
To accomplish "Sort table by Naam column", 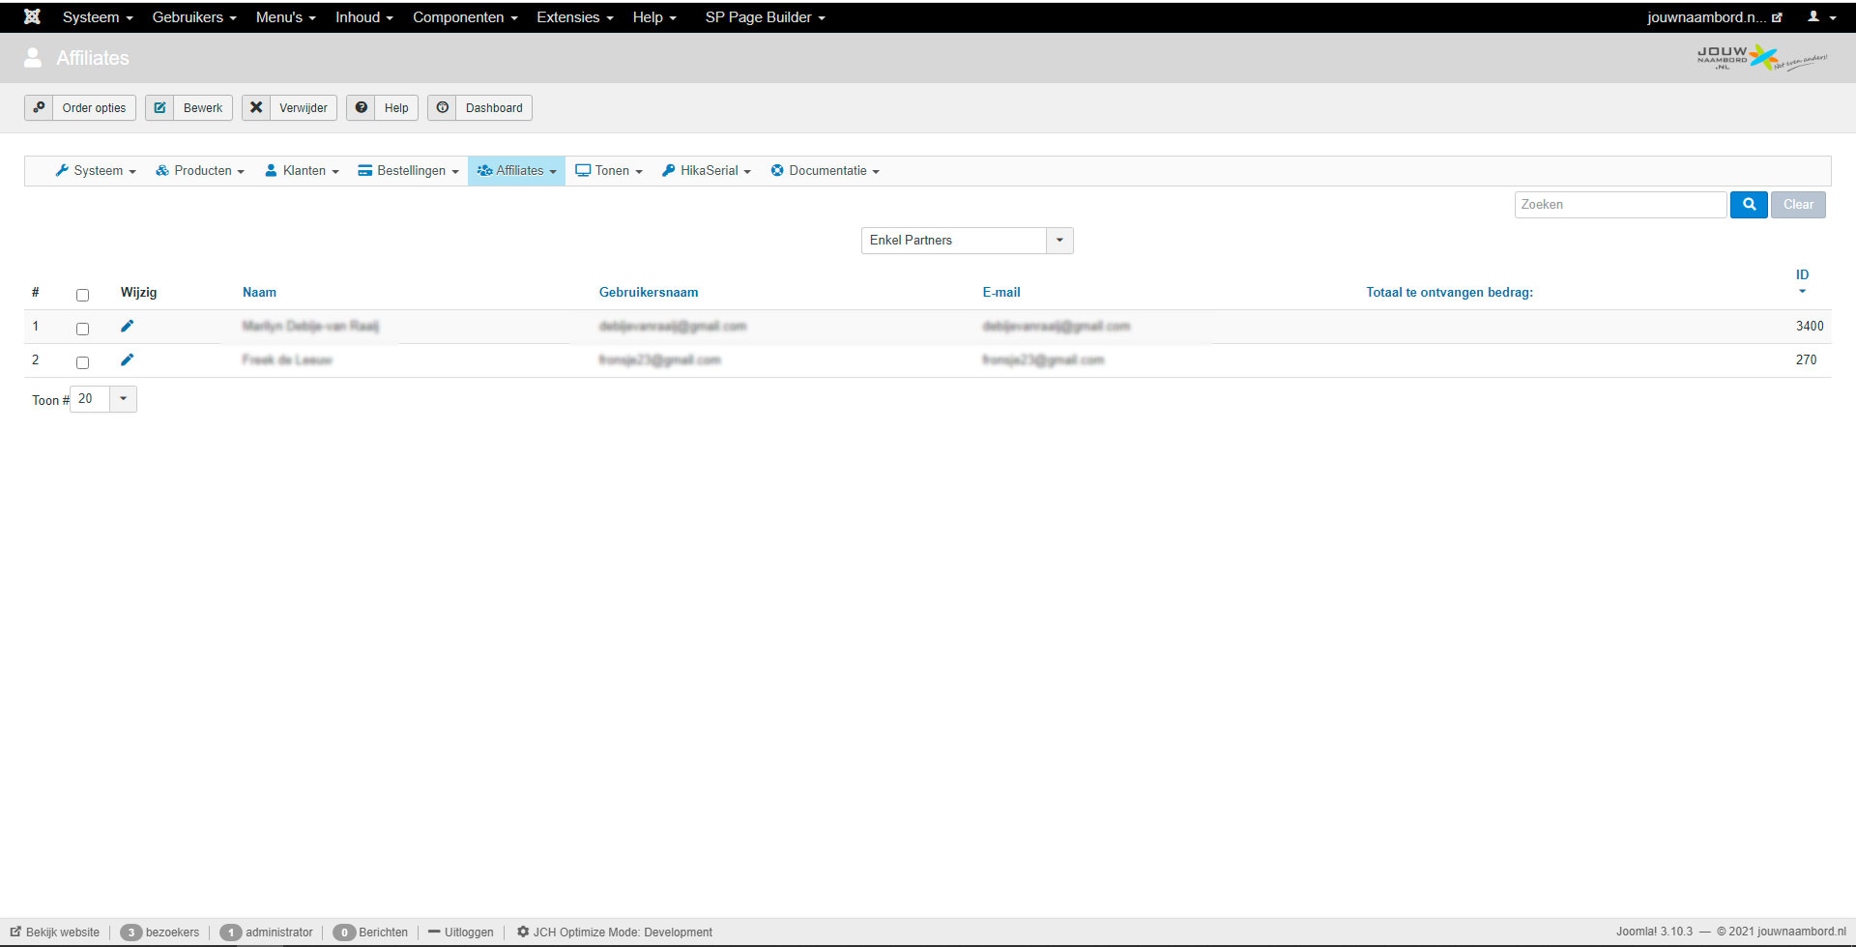I will (259, 292).
